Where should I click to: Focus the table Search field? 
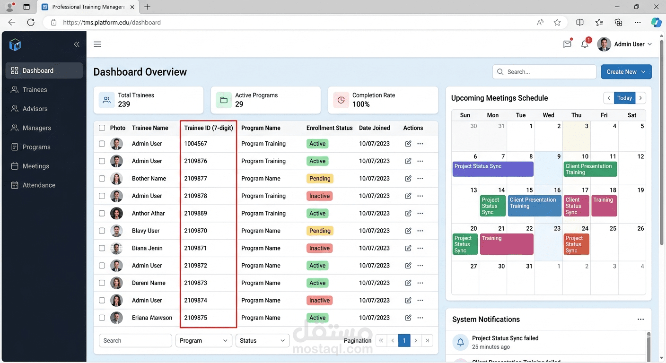(135, 340)
